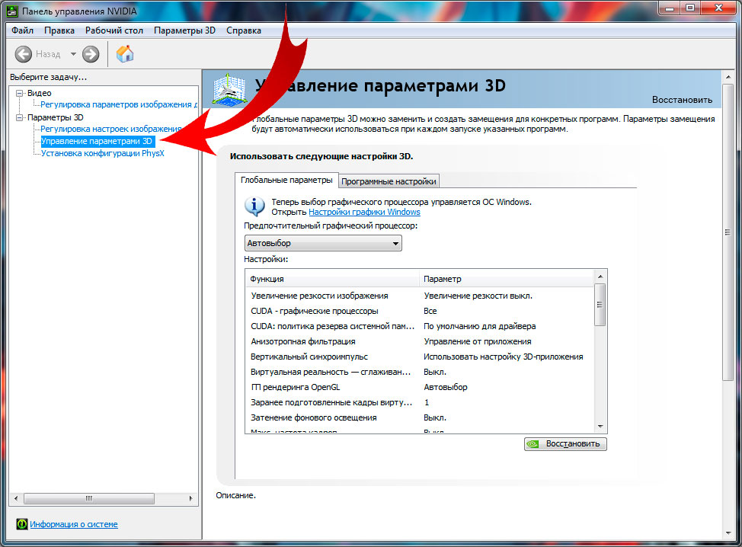Click the NVIDIA control panel title bar icon
Screen dimensions: 742x547
click(x=13, y=9)
